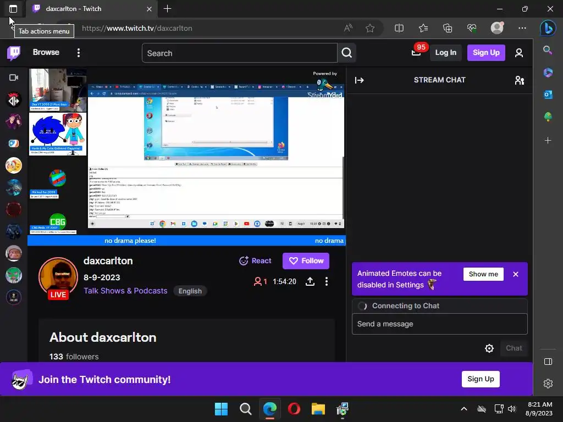Click the Chat send button
The height and width of the screenshot is (422, 563).
[x=514, y=348]
